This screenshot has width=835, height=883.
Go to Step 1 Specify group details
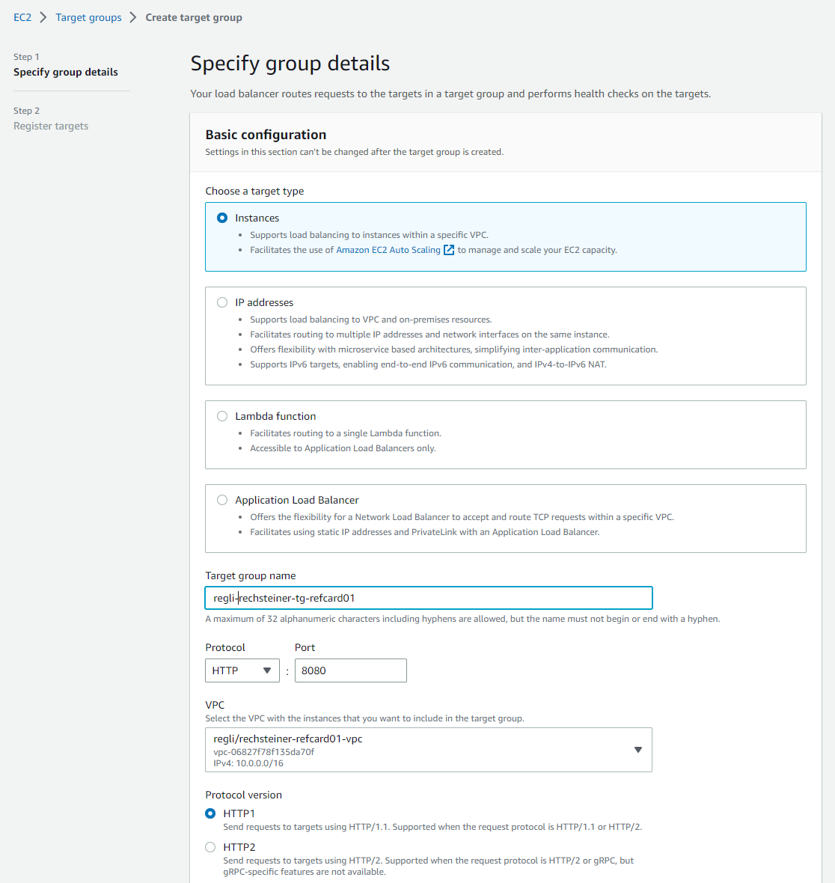click(66, 72)
